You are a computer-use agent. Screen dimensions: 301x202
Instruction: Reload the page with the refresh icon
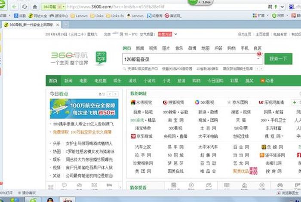coord(25,7)
